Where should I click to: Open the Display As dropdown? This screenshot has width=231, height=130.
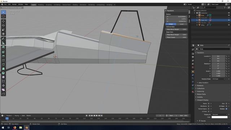[x=219, y=114]
